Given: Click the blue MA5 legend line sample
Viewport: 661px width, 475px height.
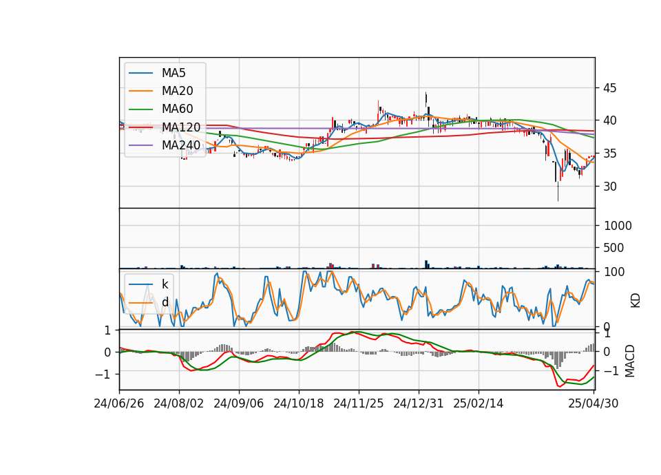Looking at the screenshot, I should [x=140, y=73].
